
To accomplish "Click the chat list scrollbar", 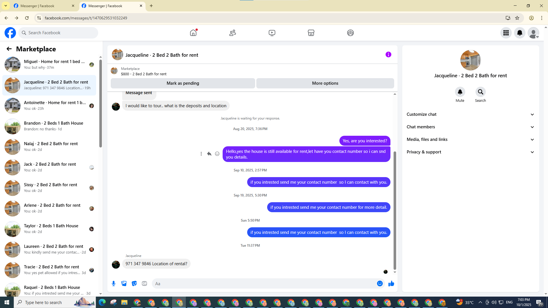I will click(100, 104).
